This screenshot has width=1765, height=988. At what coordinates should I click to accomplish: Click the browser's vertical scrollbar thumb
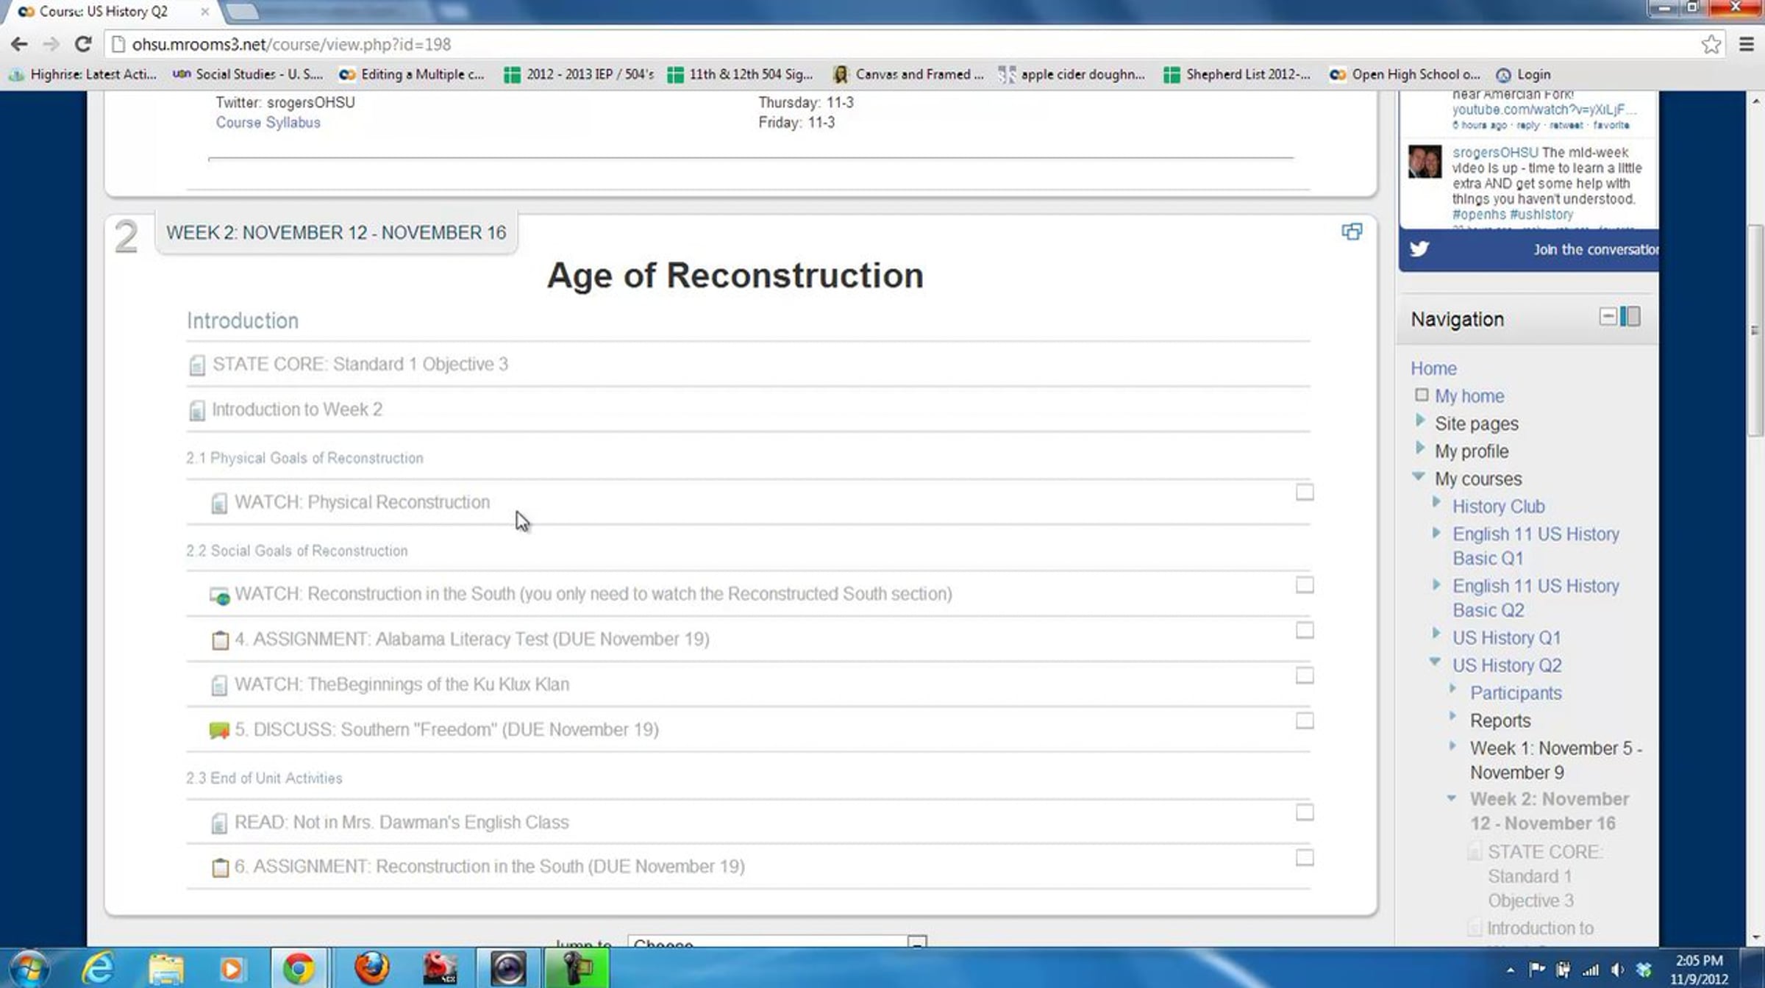(x=1755, y=331)
